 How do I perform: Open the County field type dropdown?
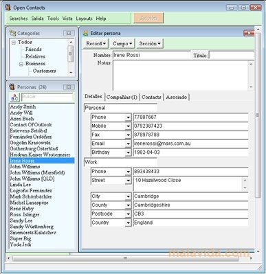pyautogui.click(x=128, y=205)
